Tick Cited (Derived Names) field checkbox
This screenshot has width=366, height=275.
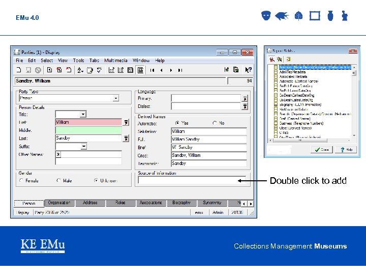(276, 128)
